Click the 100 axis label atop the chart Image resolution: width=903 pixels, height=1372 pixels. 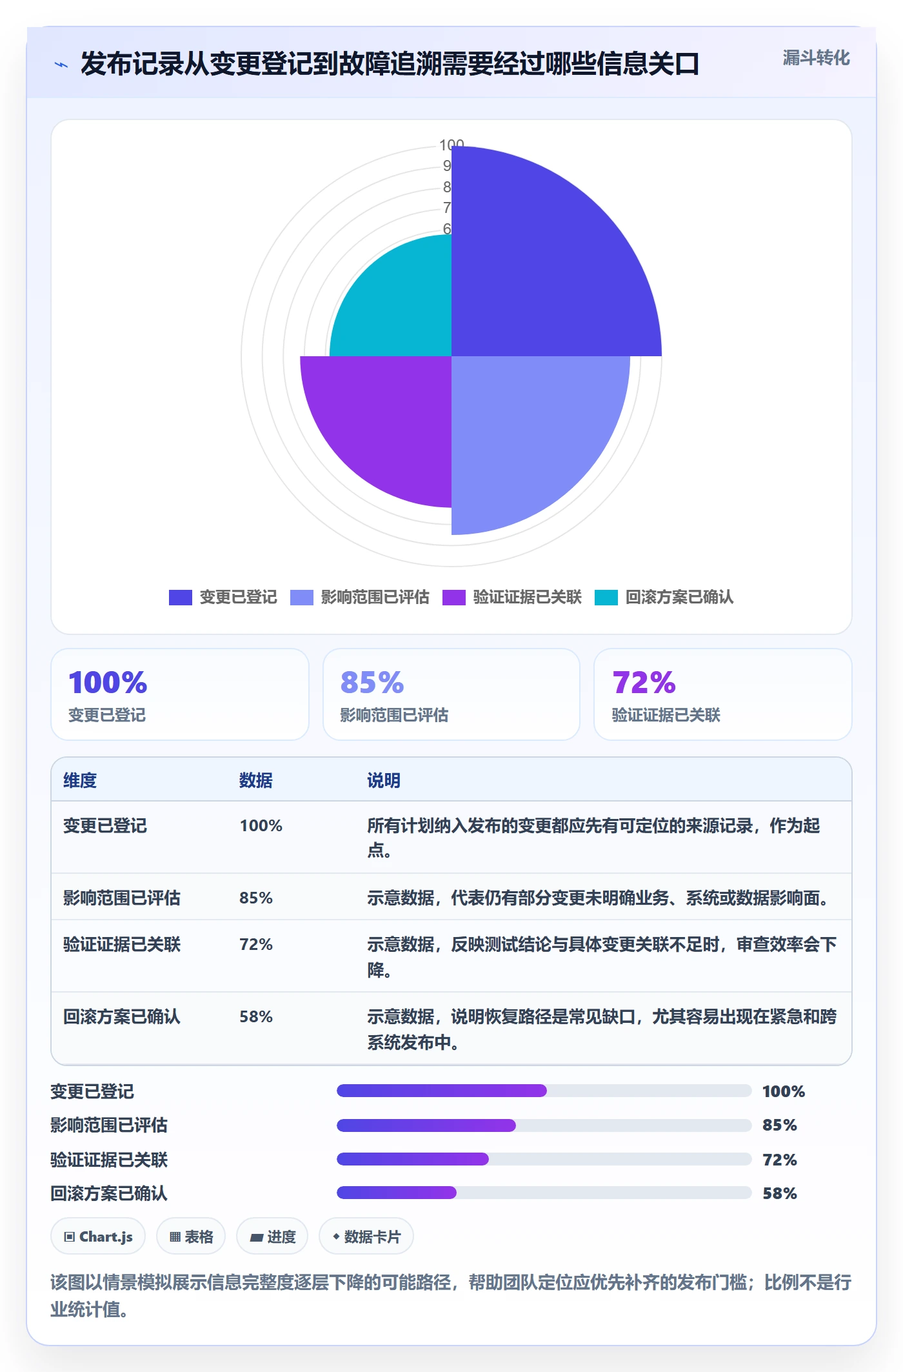[451, 145]
